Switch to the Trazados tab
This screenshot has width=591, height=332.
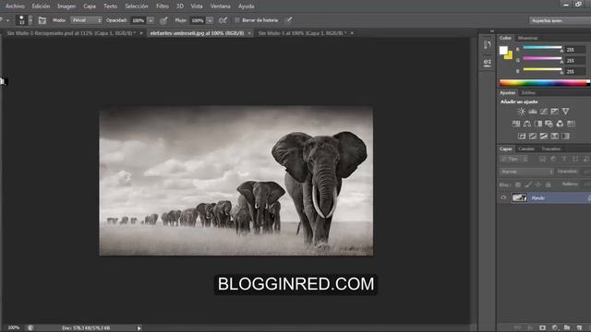coord(551,148)
